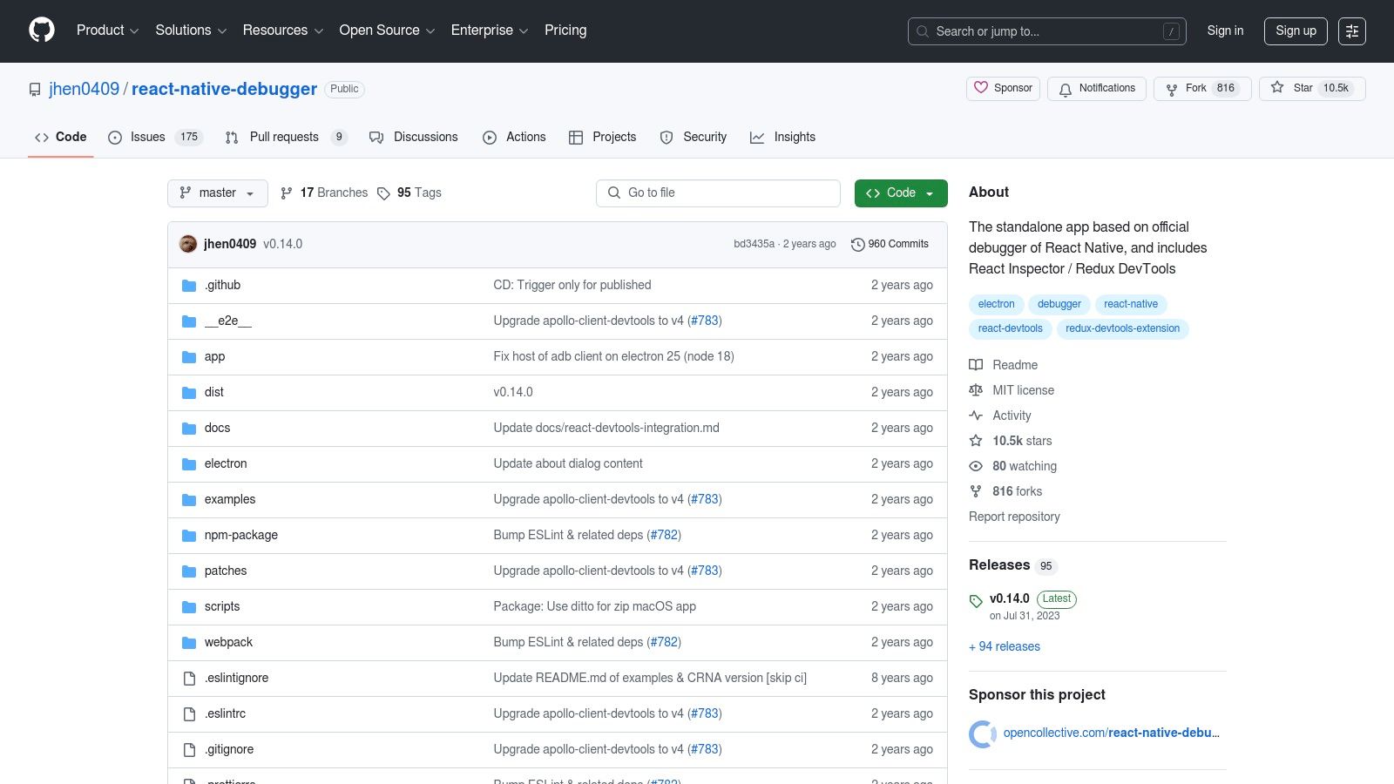Expand the Product menu
1394x784 pixels.
coord(107,30)
